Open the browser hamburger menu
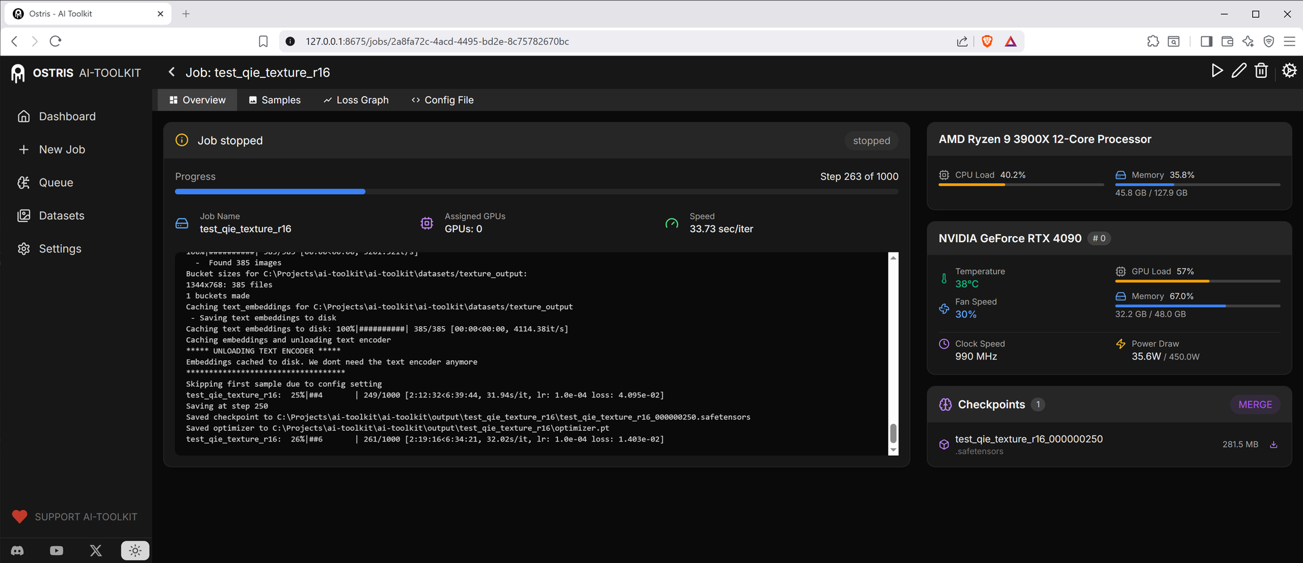This screenshot has width=1303, height=563. pyautogui.click(x=1289, y=41)
